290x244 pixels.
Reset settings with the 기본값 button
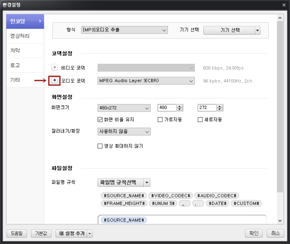pyautogui.click(x=41, y=233)
